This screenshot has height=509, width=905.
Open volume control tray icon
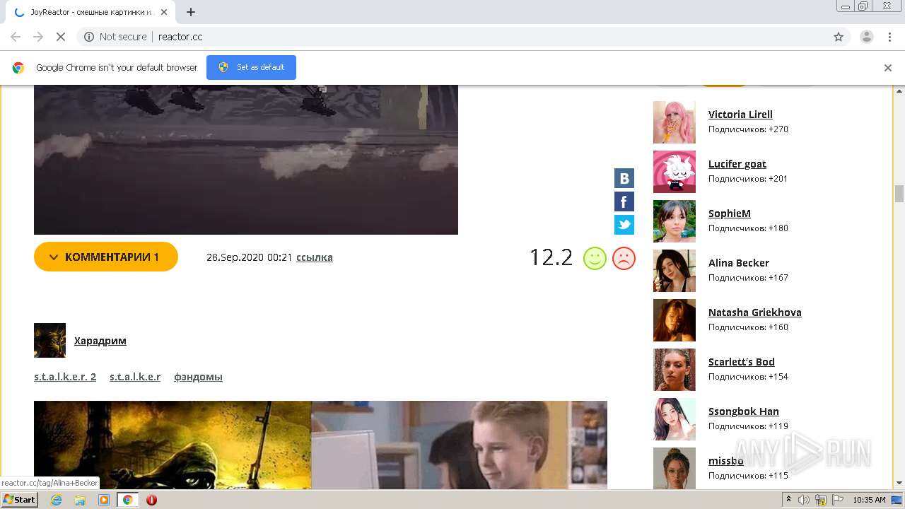804,500
